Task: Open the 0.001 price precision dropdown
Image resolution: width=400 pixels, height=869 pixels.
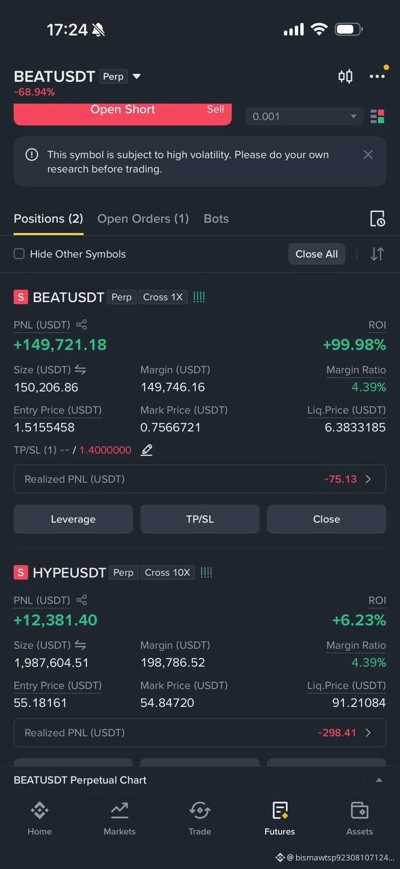Action: (304, 116)
